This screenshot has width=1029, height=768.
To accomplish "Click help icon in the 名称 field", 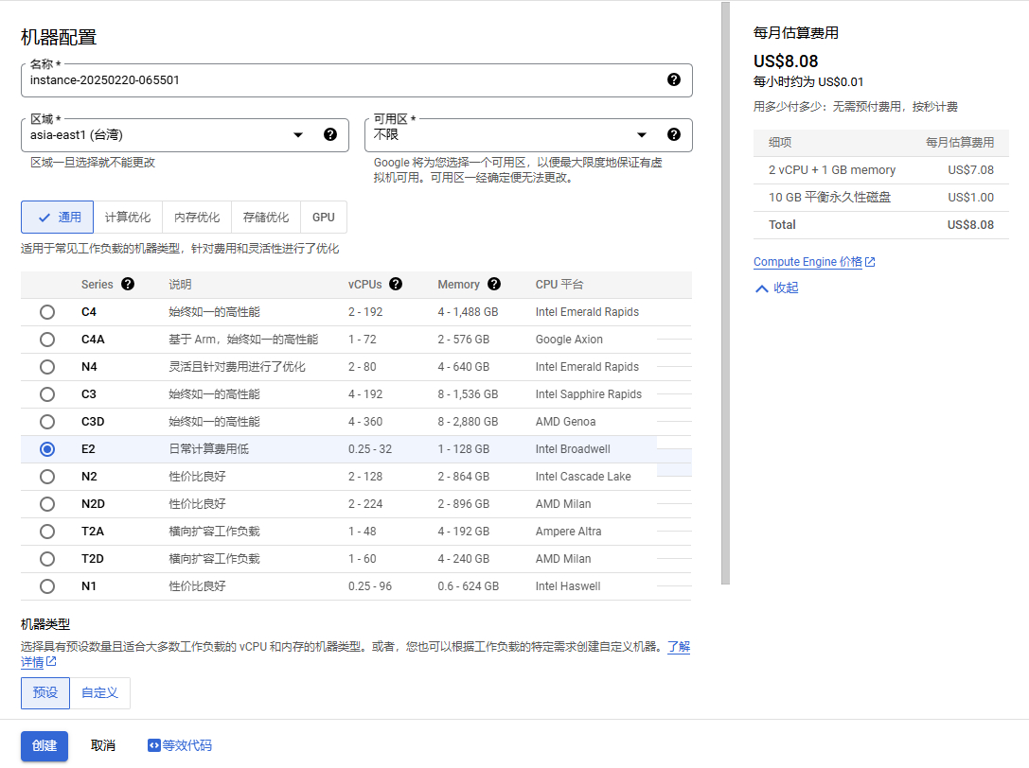I will [673, 79].
